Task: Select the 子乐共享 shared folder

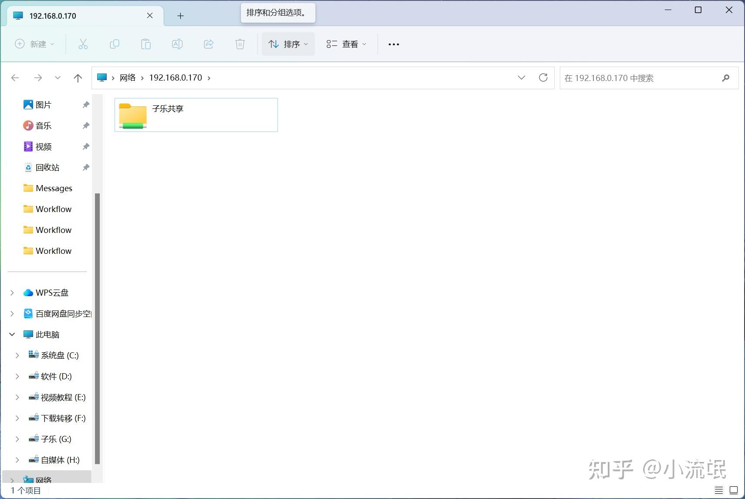Action: click(196, 115)
